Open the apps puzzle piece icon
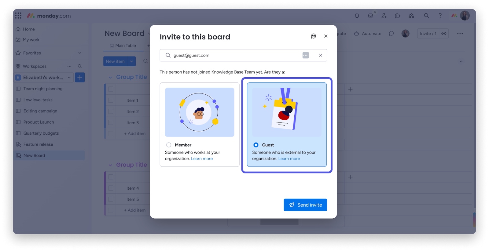 [398, 16]
